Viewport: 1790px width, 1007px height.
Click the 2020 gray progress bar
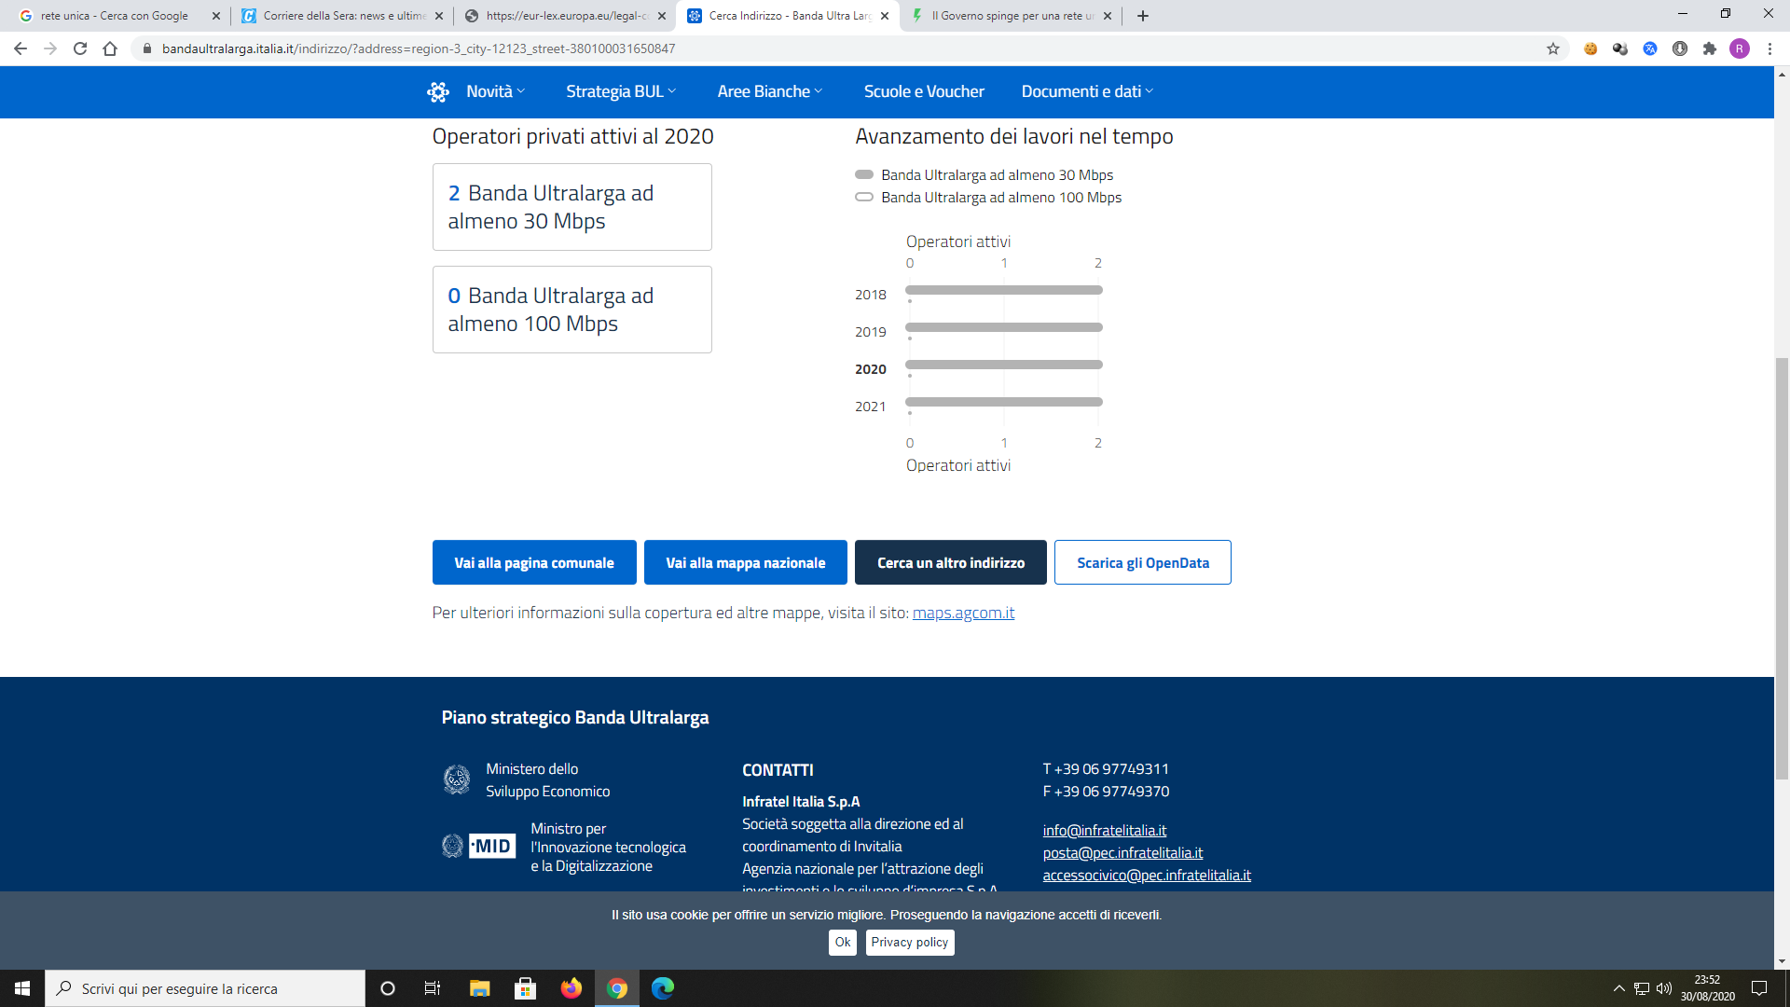tap(1003, 365)
